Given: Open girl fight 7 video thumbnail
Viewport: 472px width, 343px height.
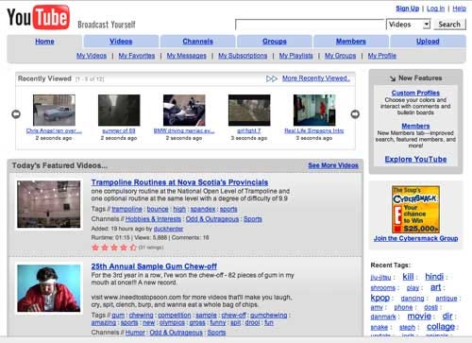Looking at the screenshot, I should tap(249, 110).
